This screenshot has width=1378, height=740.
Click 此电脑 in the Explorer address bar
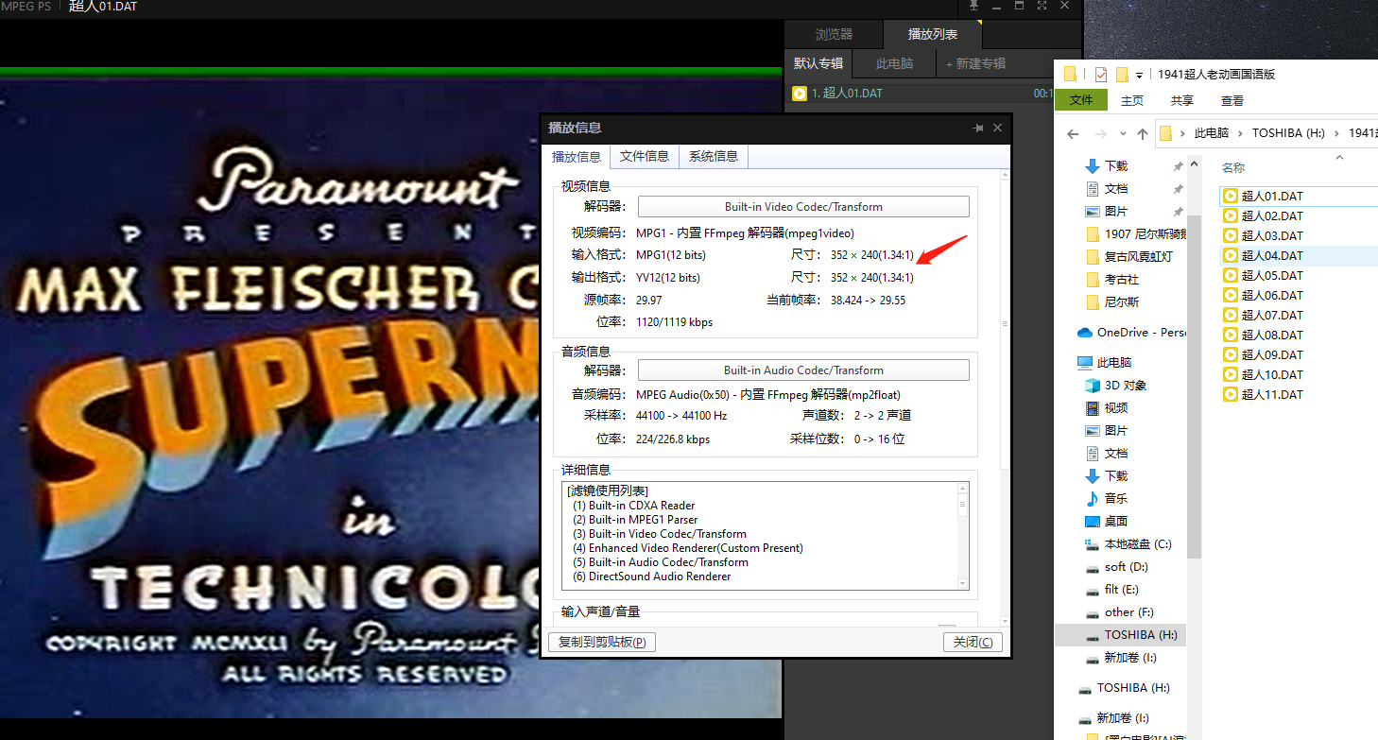1211,133
